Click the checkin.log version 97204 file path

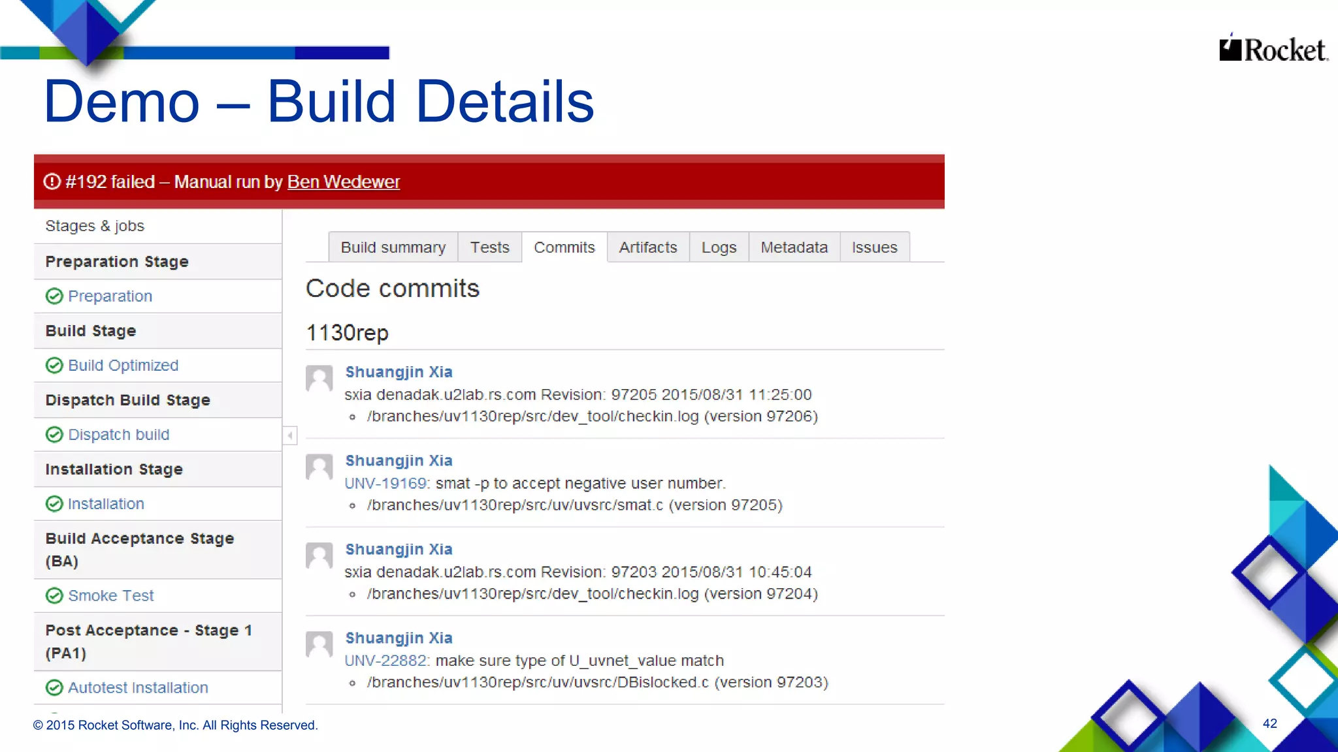tap(592, 594)
